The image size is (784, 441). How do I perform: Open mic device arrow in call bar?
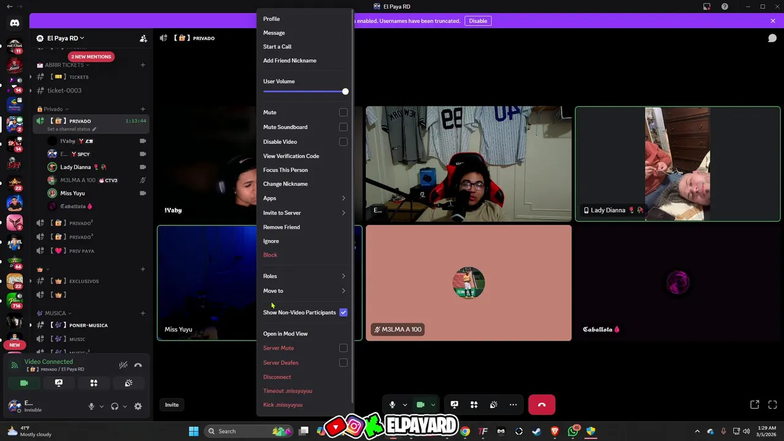404,405
